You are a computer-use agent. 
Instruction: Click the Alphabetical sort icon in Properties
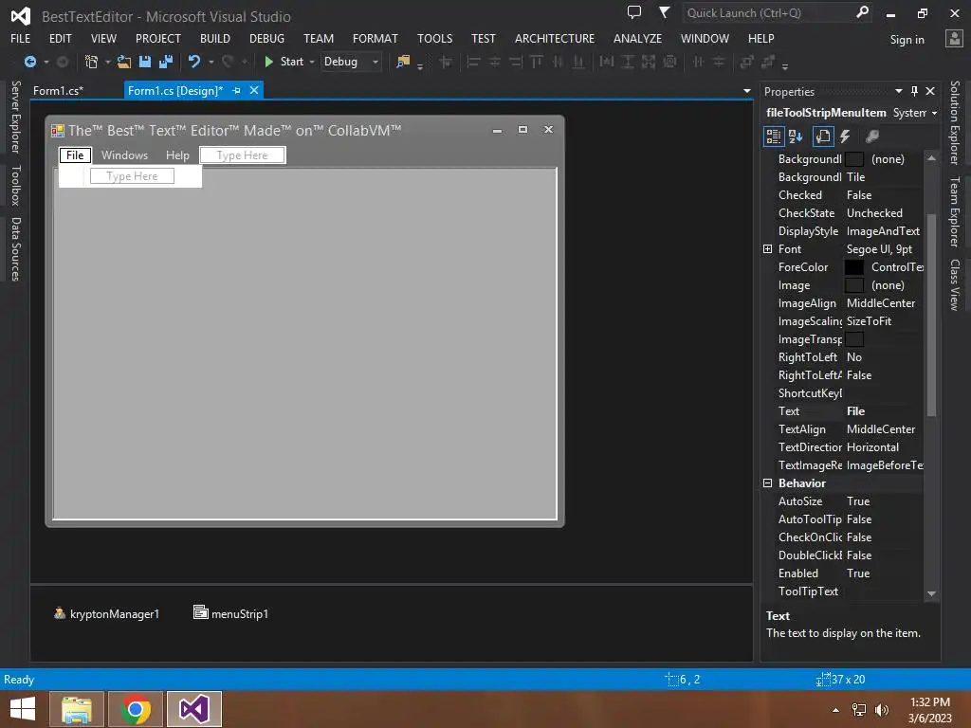(796, 136)
